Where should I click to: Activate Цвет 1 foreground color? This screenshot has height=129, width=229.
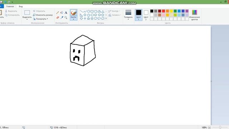[x=138, y=15]
